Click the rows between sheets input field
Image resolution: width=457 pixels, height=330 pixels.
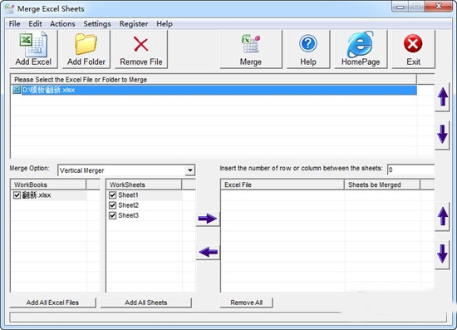tap(410, 170)
